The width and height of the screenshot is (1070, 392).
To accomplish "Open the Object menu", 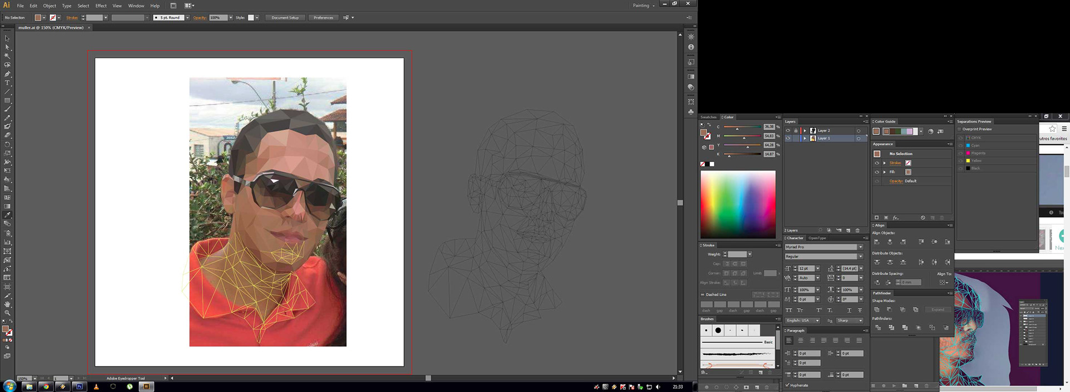I will click(50, 6).
